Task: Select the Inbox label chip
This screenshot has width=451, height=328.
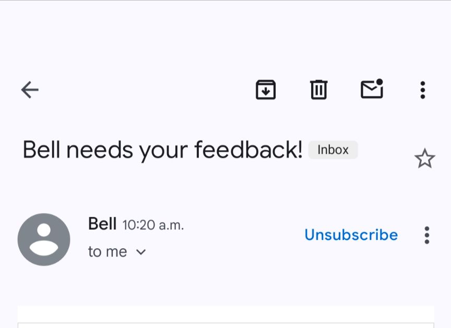Action: (333, 150)
